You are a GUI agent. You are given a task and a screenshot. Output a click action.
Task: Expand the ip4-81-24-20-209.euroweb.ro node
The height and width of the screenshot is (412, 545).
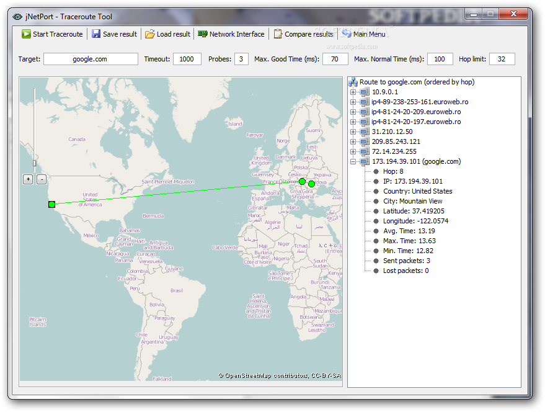pyautogui.click(x=353, y=112)
